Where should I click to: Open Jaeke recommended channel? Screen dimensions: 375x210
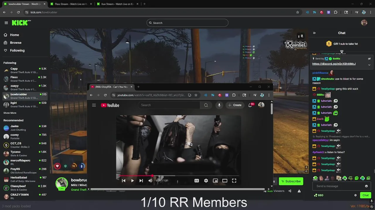point(25,128)
